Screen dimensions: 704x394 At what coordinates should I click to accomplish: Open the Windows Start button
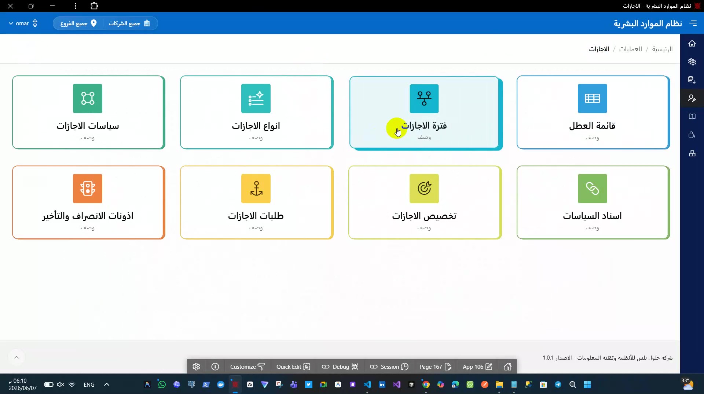587,384
